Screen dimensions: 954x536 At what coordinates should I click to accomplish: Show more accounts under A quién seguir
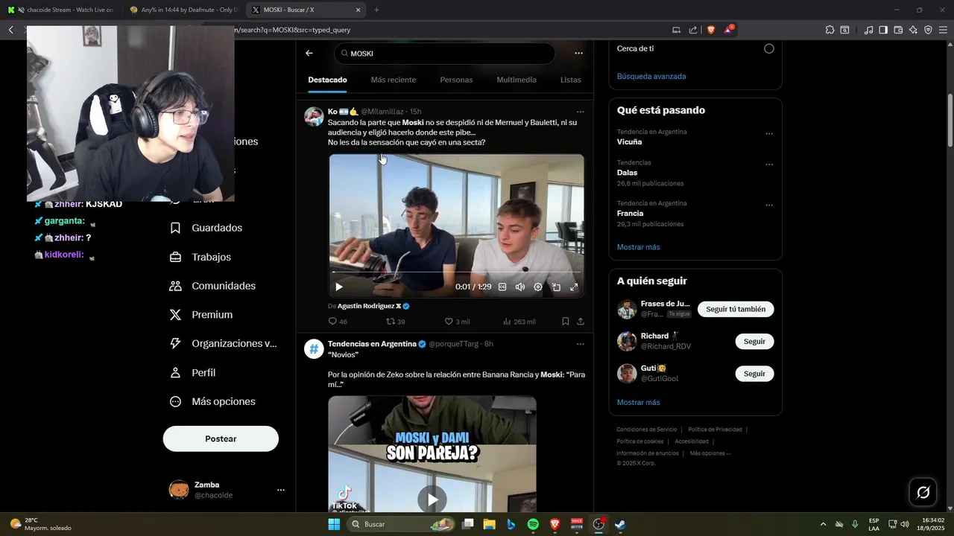coord(639,403)
